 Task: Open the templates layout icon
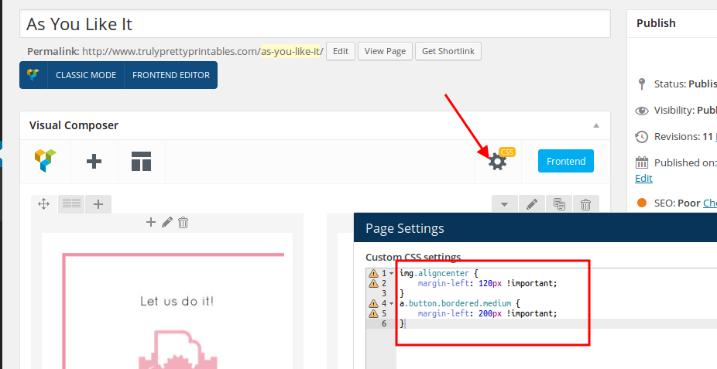click(141, 161)
